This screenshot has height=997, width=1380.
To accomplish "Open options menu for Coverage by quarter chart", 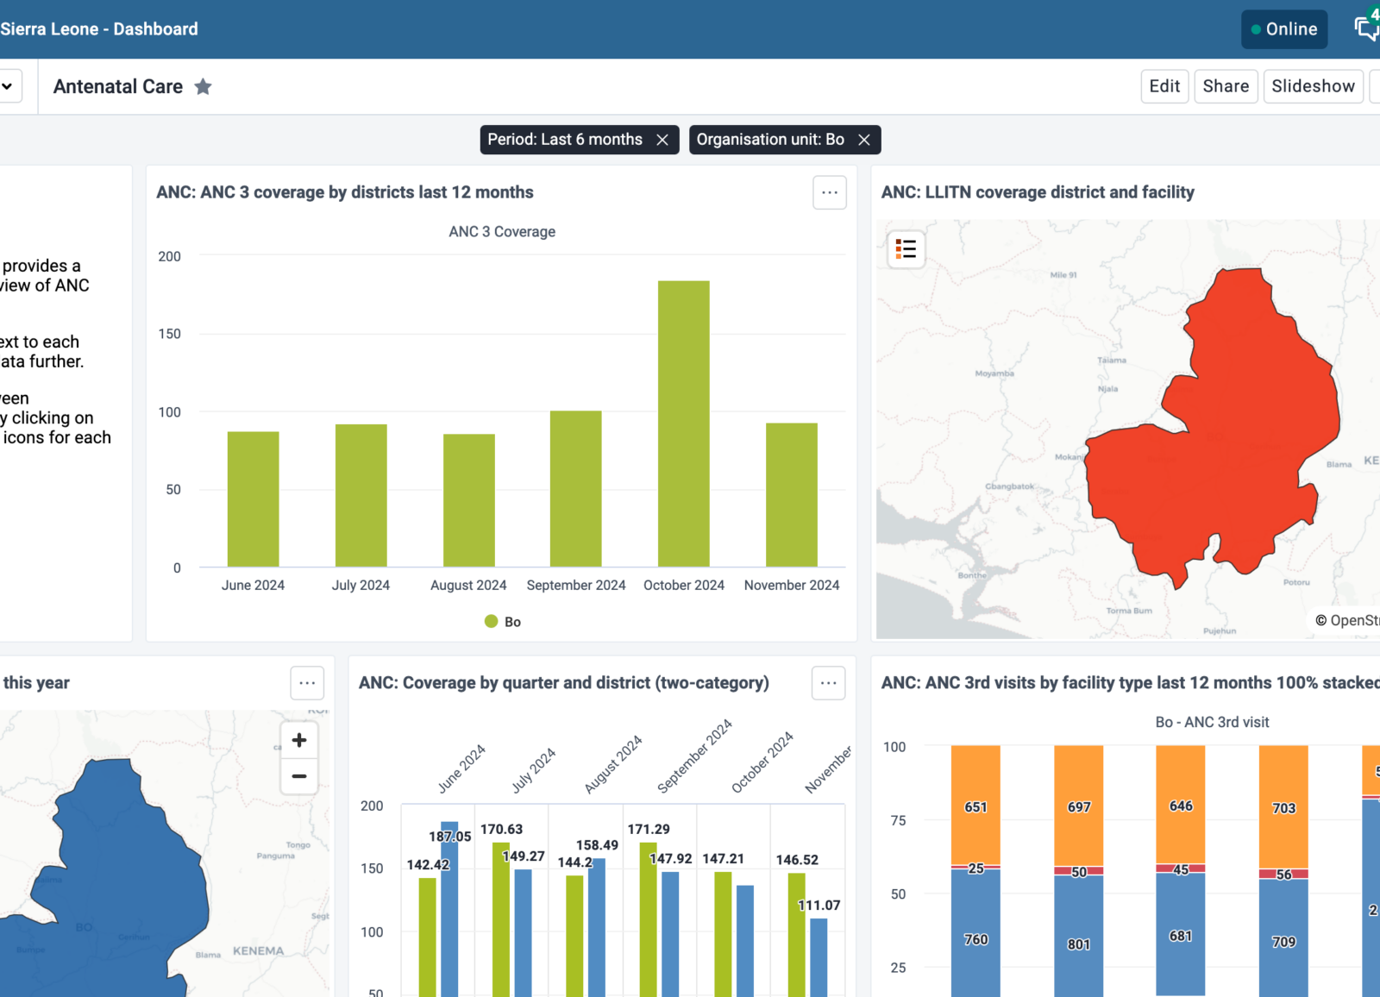I will (829, 683).
